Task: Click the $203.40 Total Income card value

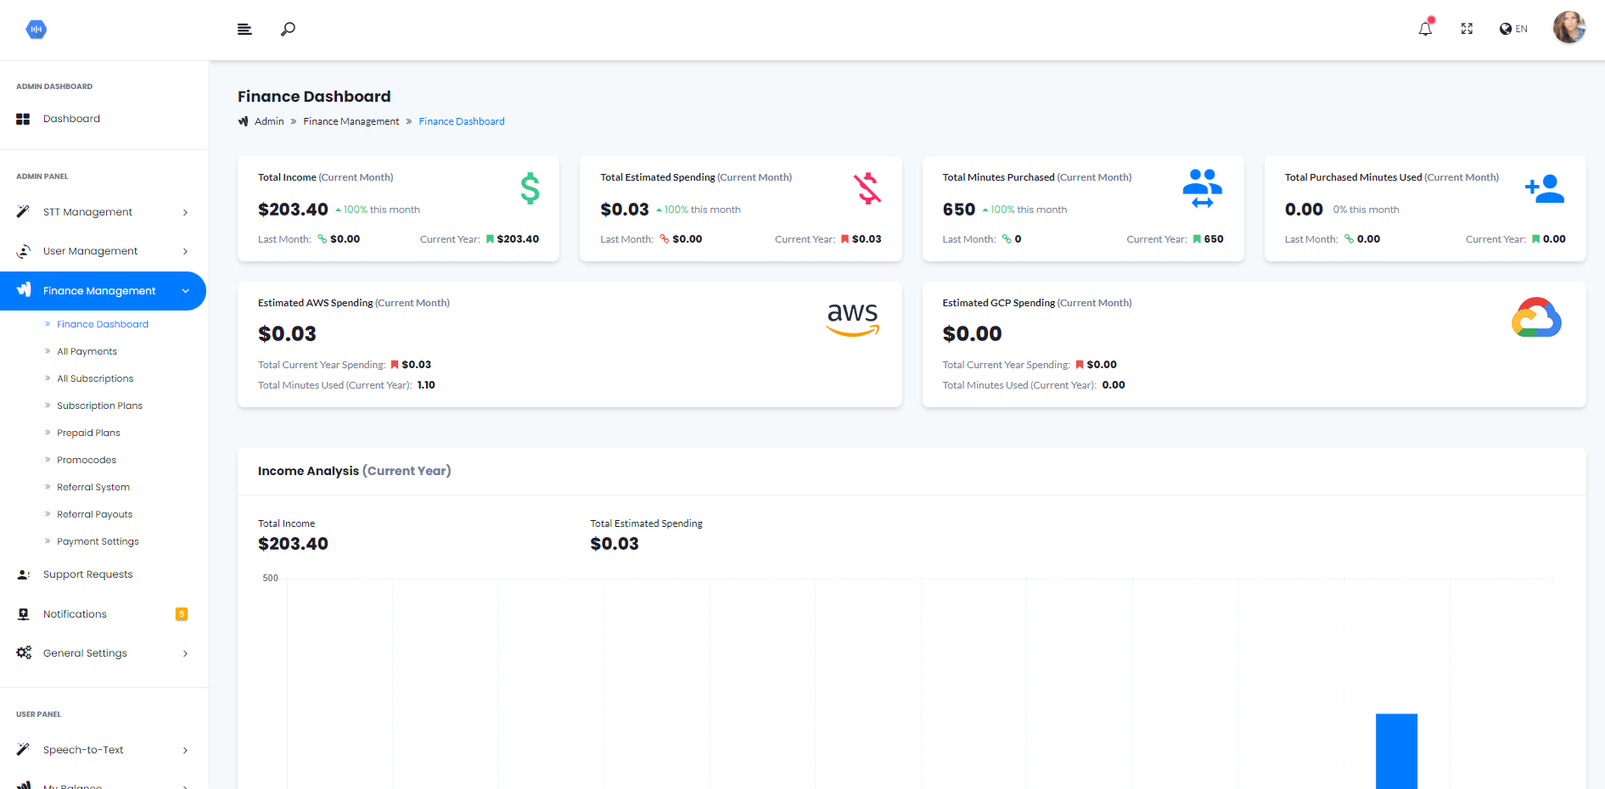Action: point(293,210)
